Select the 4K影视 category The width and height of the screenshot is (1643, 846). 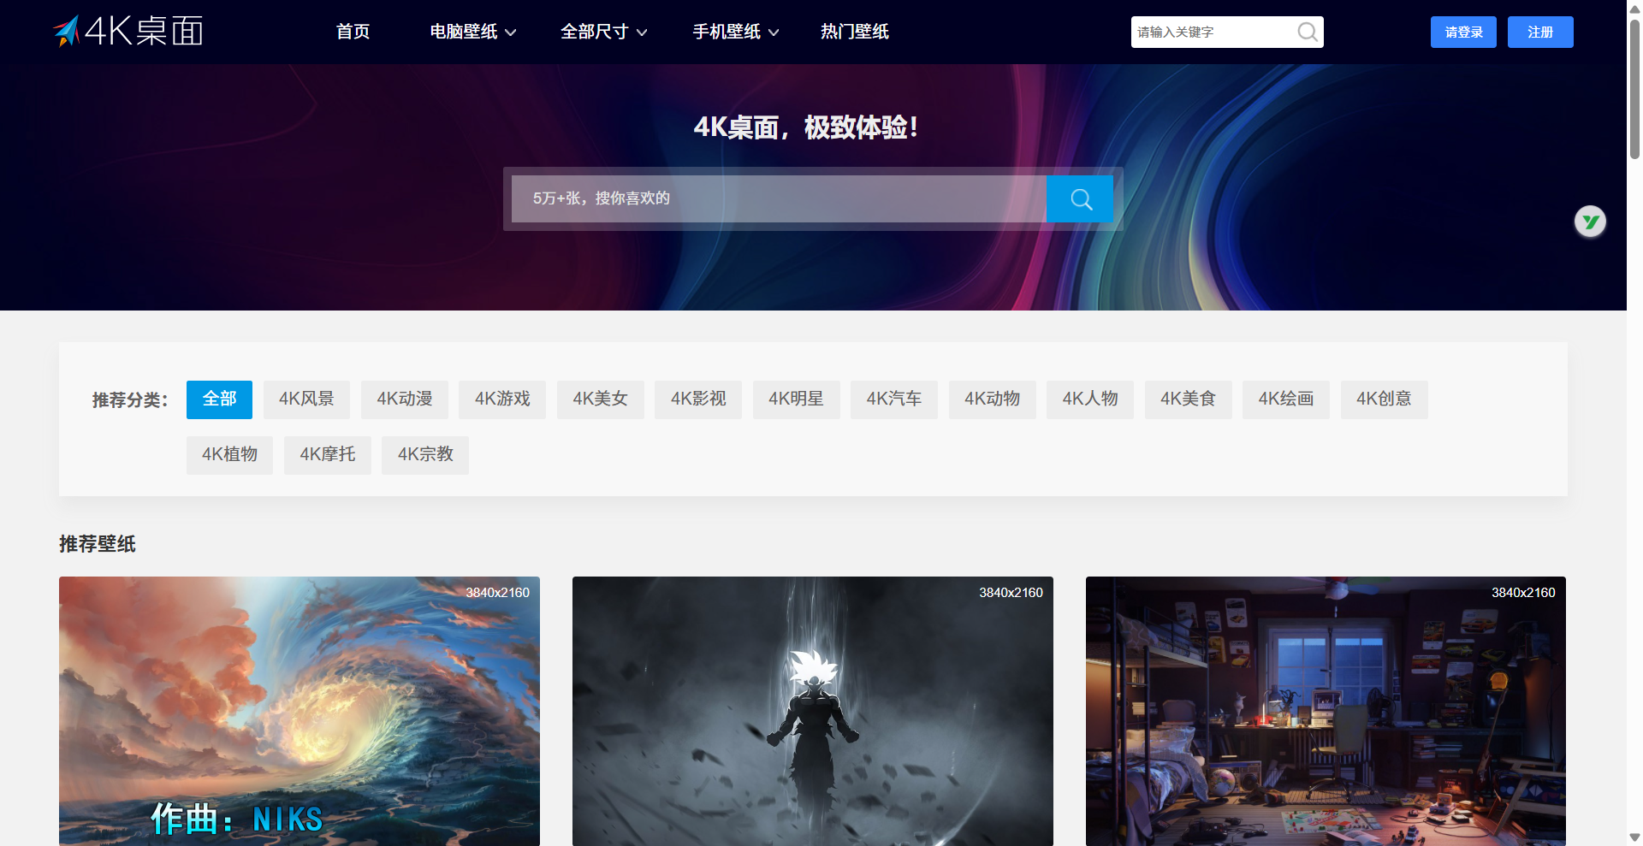(698, 399)
